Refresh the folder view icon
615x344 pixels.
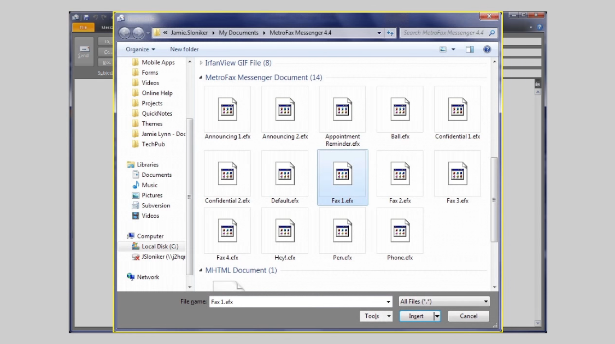point(390,33)
